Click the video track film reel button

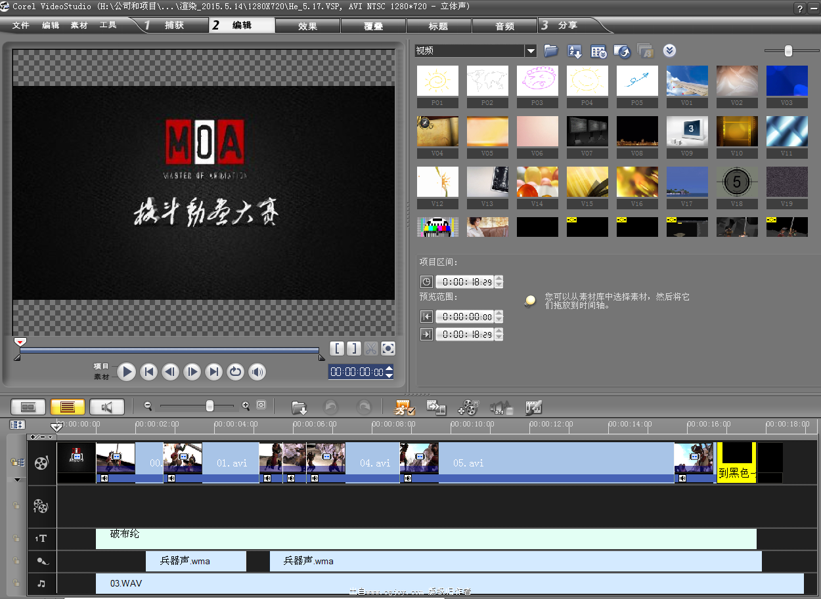(41, 463)
